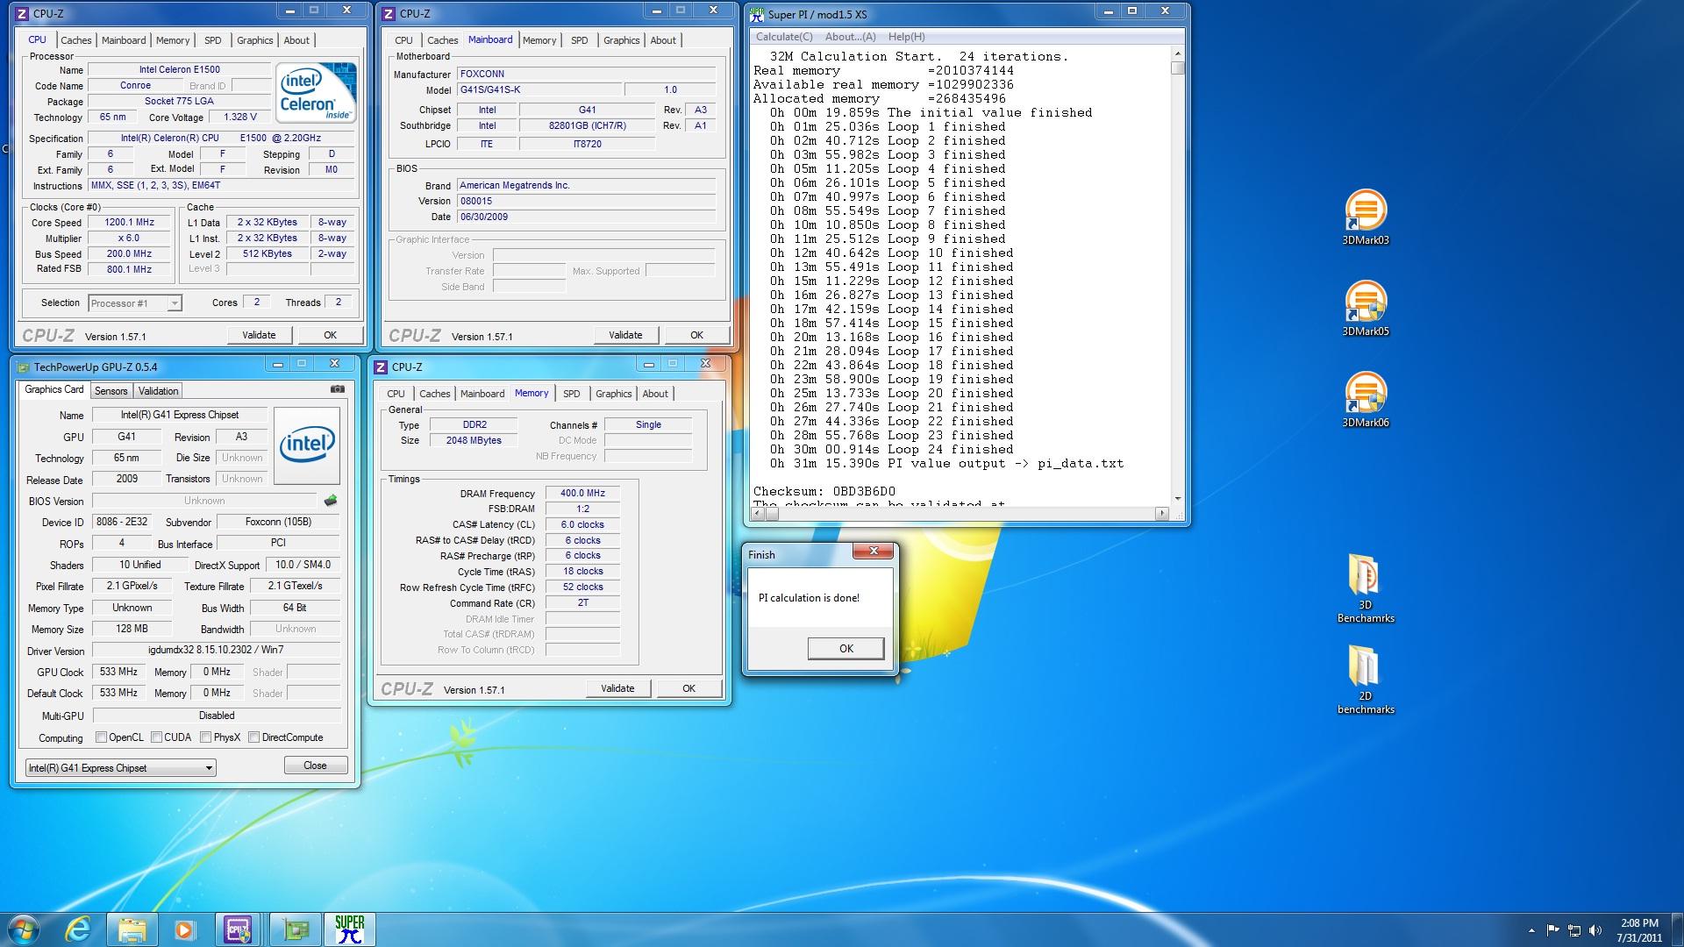Show hidden tray icons arrow
1684x947 pixels.
click(1531, 930)
